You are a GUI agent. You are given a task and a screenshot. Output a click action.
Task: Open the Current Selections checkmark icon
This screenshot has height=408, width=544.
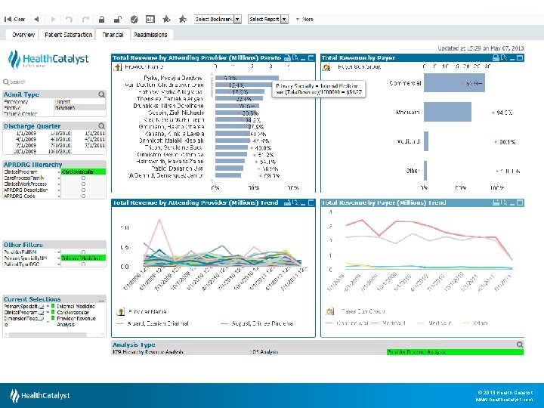point(134,19)
